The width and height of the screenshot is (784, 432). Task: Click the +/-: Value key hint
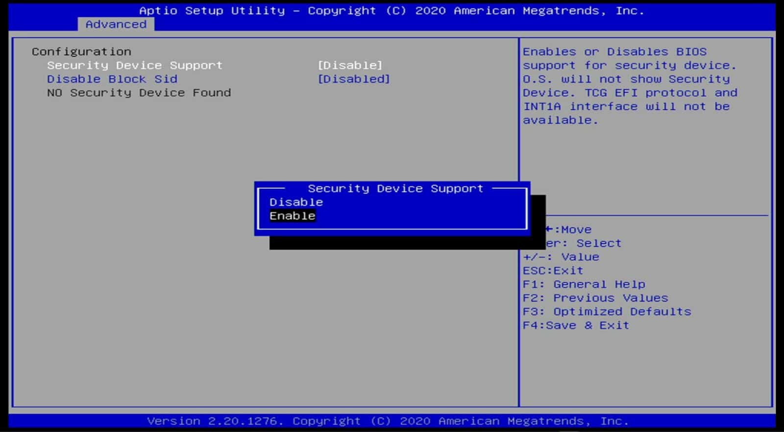pos(561,256)
